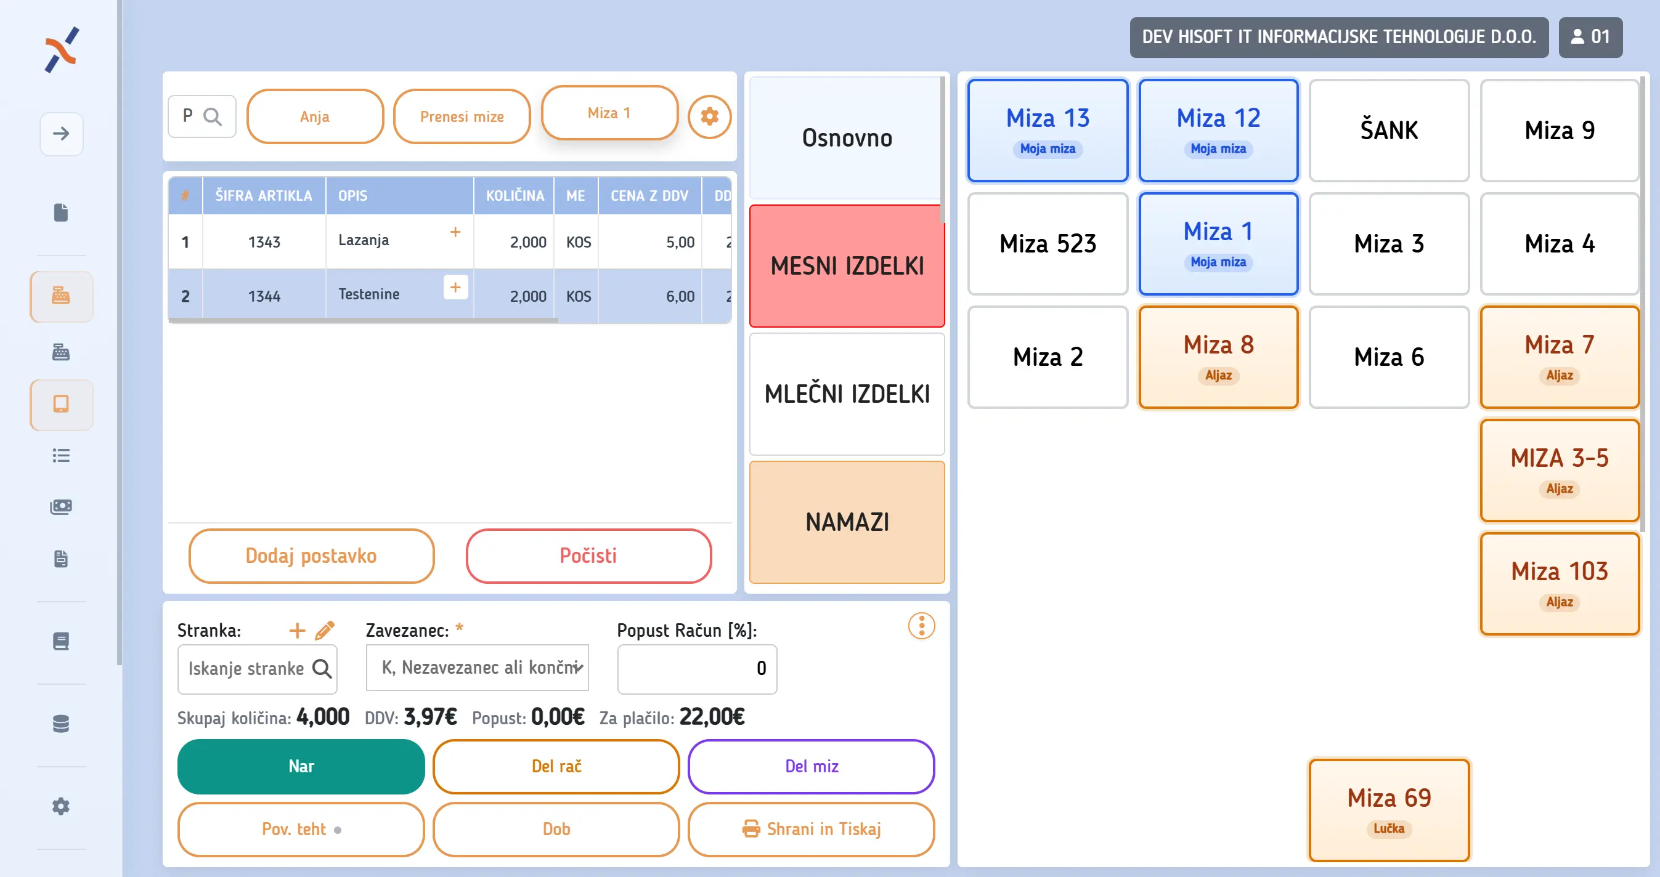Screen dimensions: 1660x877
Task: Click the magnifier in the Iskanje stranke field
Action: (322, 668)
